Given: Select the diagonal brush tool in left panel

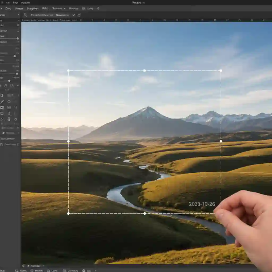Looking at the screenshot, I should [x=2, y=101].
